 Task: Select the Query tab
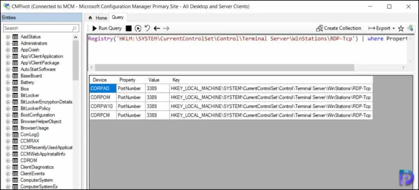click(x=117, y=17)
